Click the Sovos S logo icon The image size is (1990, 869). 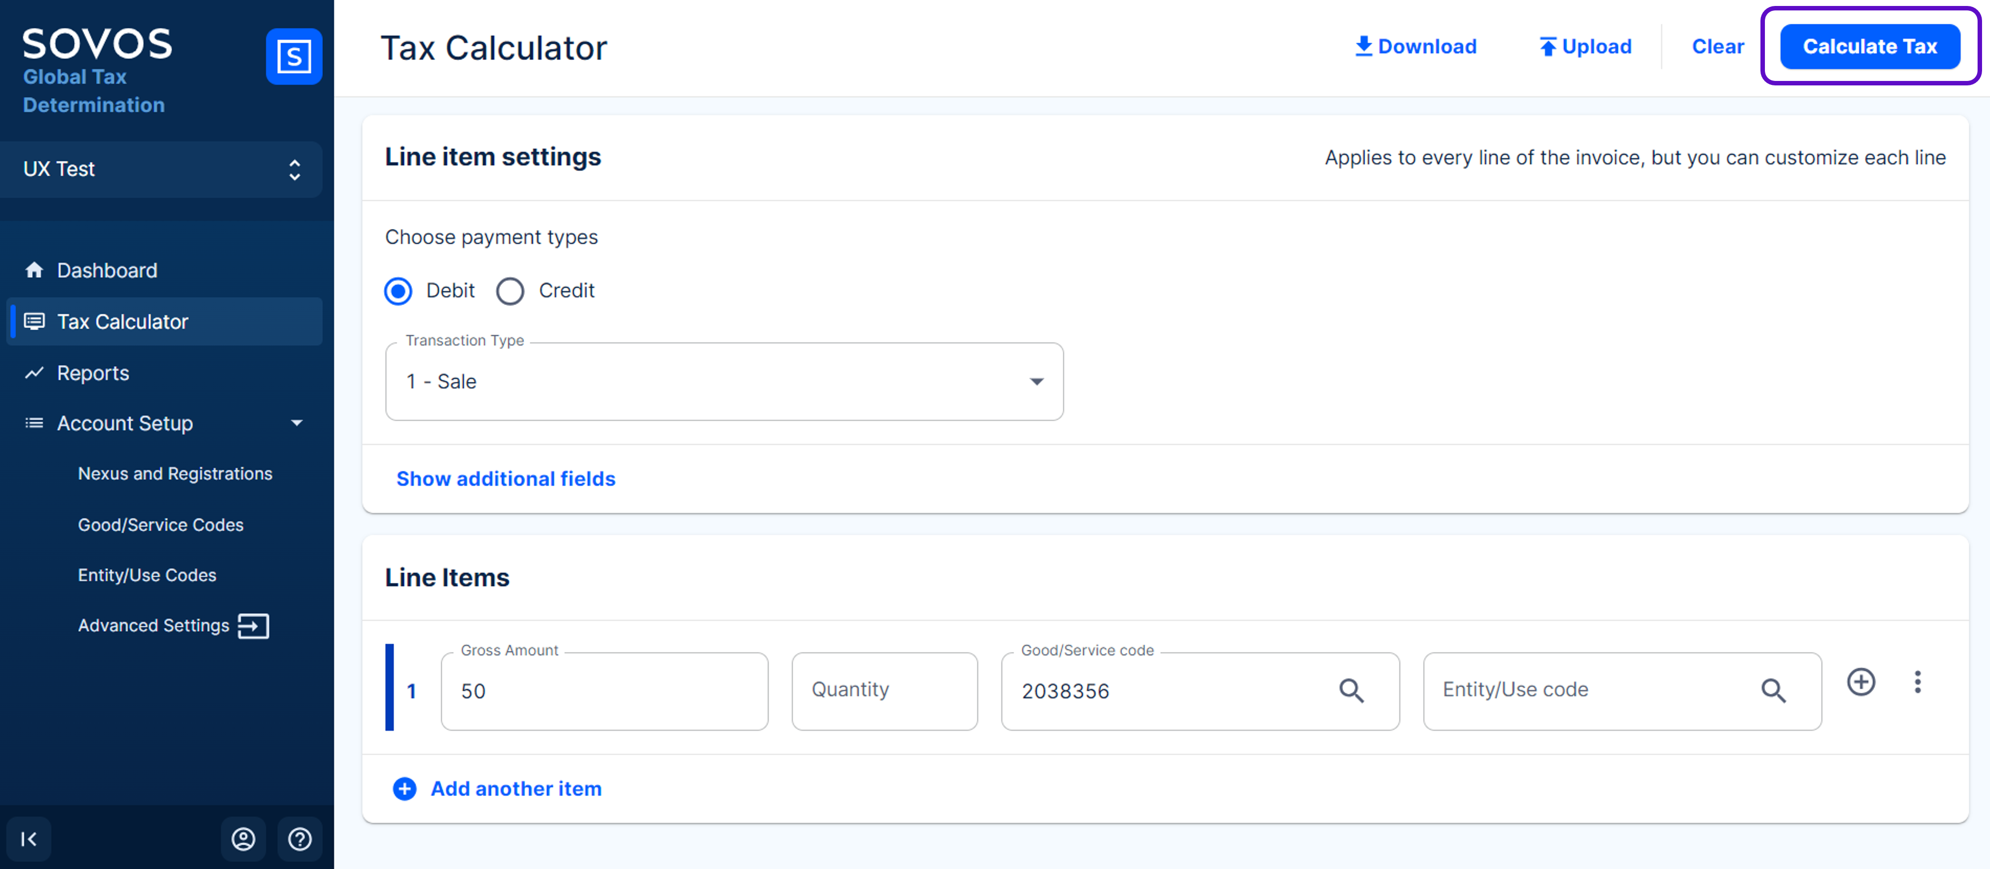294,56
